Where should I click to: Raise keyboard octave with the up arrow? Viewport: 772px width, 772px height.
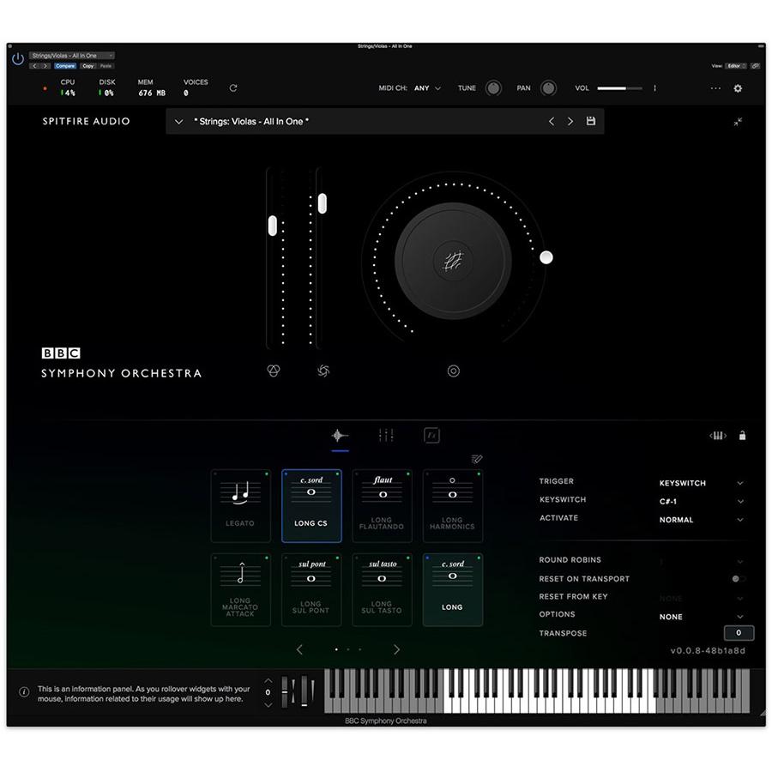pyautogui.click(x=268, y=681)
